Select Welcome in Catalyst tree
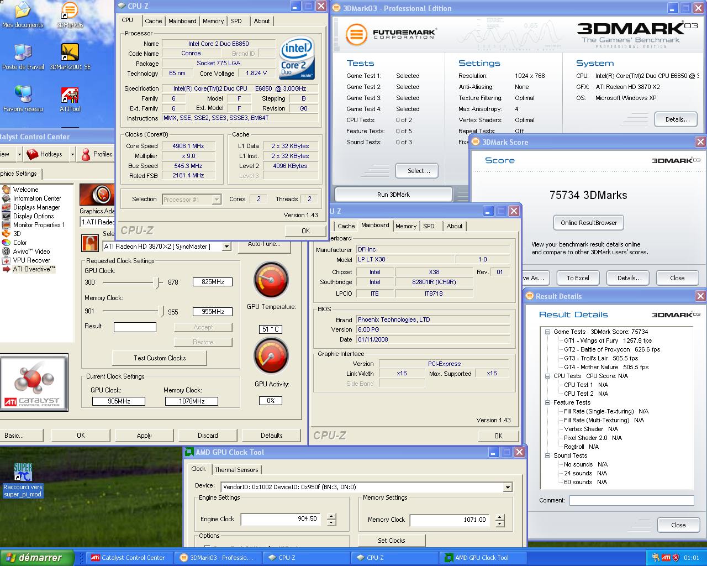This screenshot has width=707, height=566. tap(25, 190)
